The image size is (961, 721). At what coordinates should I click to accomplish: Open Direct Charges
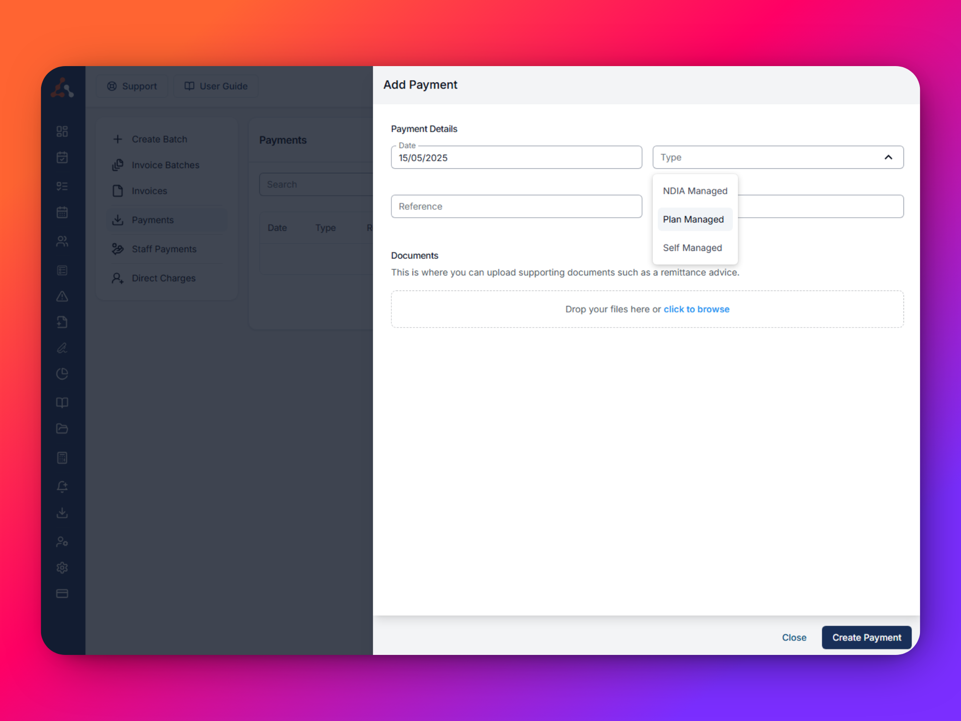point(163,278)
